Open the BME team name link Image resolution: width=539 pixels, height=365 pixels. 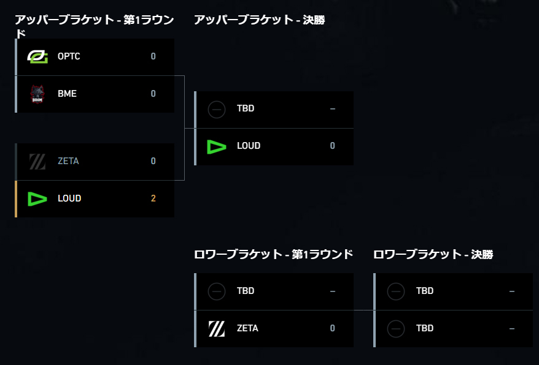tap(67, 94)
